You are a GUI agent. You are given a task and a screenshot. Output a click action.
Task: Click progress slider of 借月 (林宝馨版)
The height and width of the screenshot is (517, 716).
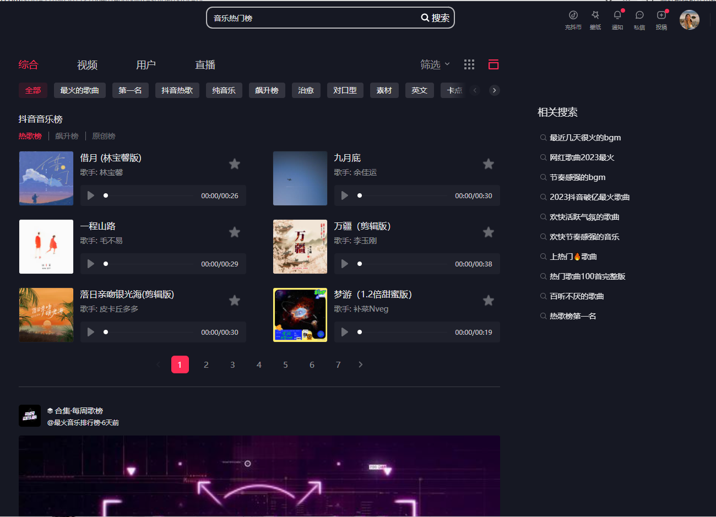[x=149, y=195]
